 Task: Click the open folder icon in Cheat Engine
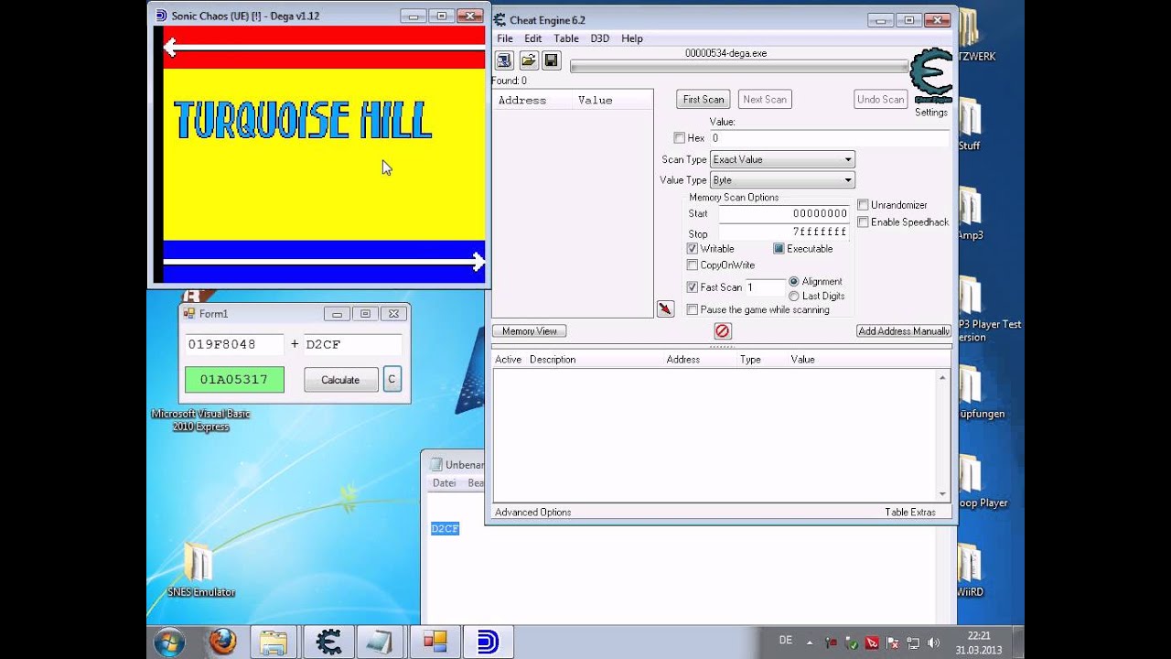pos(528,60)
